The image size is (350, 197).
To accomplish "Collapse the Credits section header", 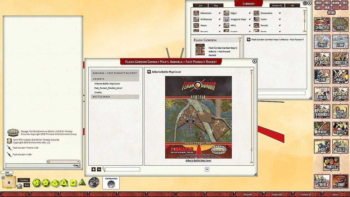I will [x=115, y=79].
